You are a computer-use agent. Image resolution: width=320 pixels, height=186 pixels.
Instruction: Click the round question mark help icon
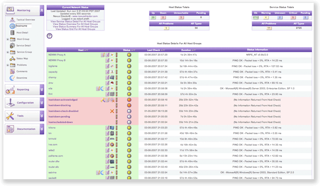pyautogui.click(x=49, y=36)
